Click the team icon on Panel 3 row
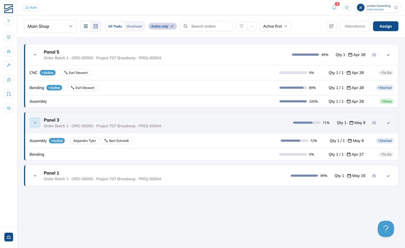405x248 pixels. point(374,123)
